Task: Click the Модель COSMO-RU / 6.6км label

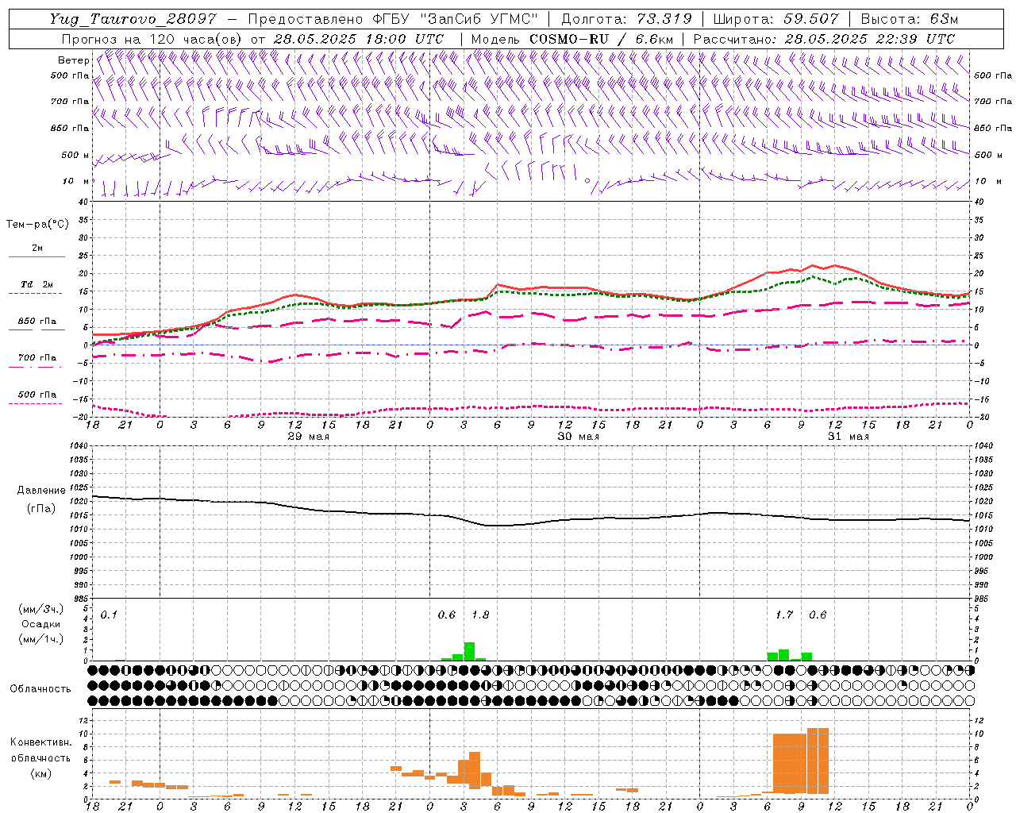Action: click(572, 39)
